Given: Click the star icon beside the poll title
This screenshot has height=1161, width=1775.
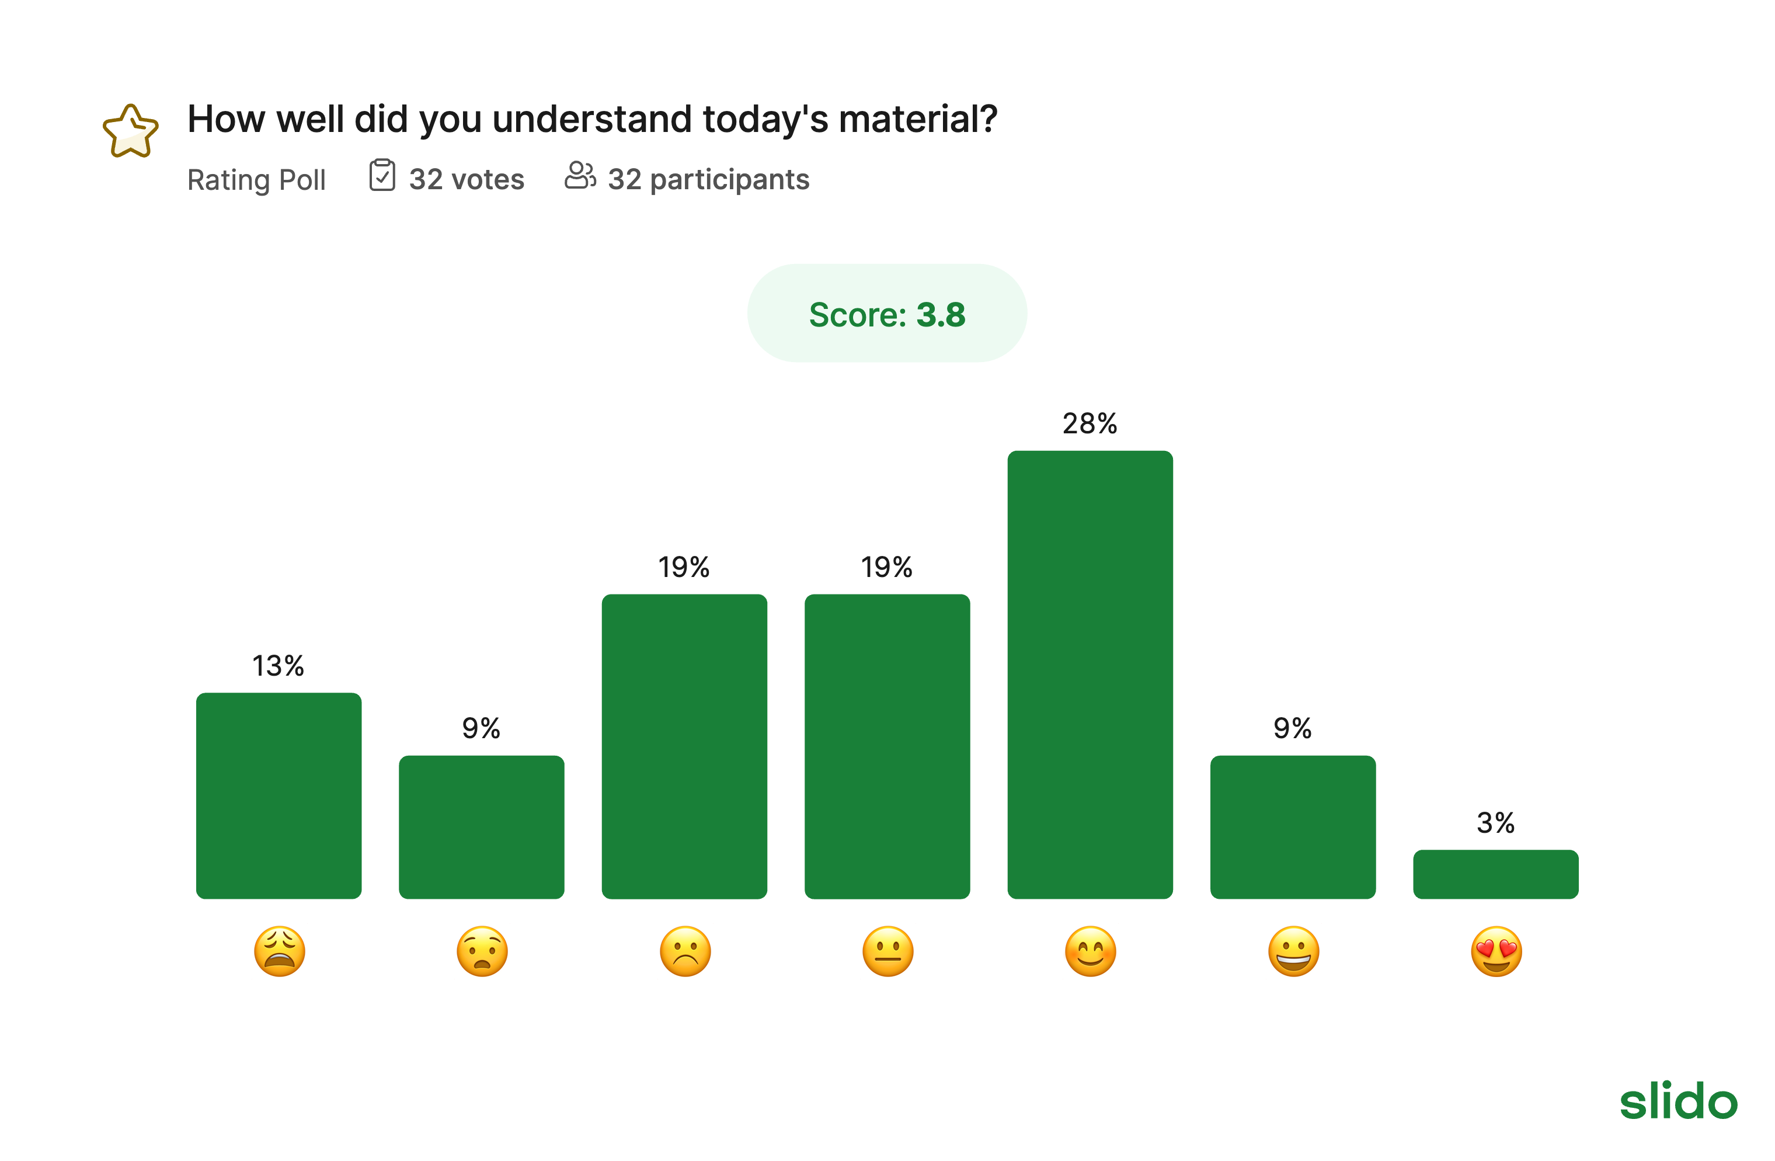Looking at the screenshot, I should 131,131.
